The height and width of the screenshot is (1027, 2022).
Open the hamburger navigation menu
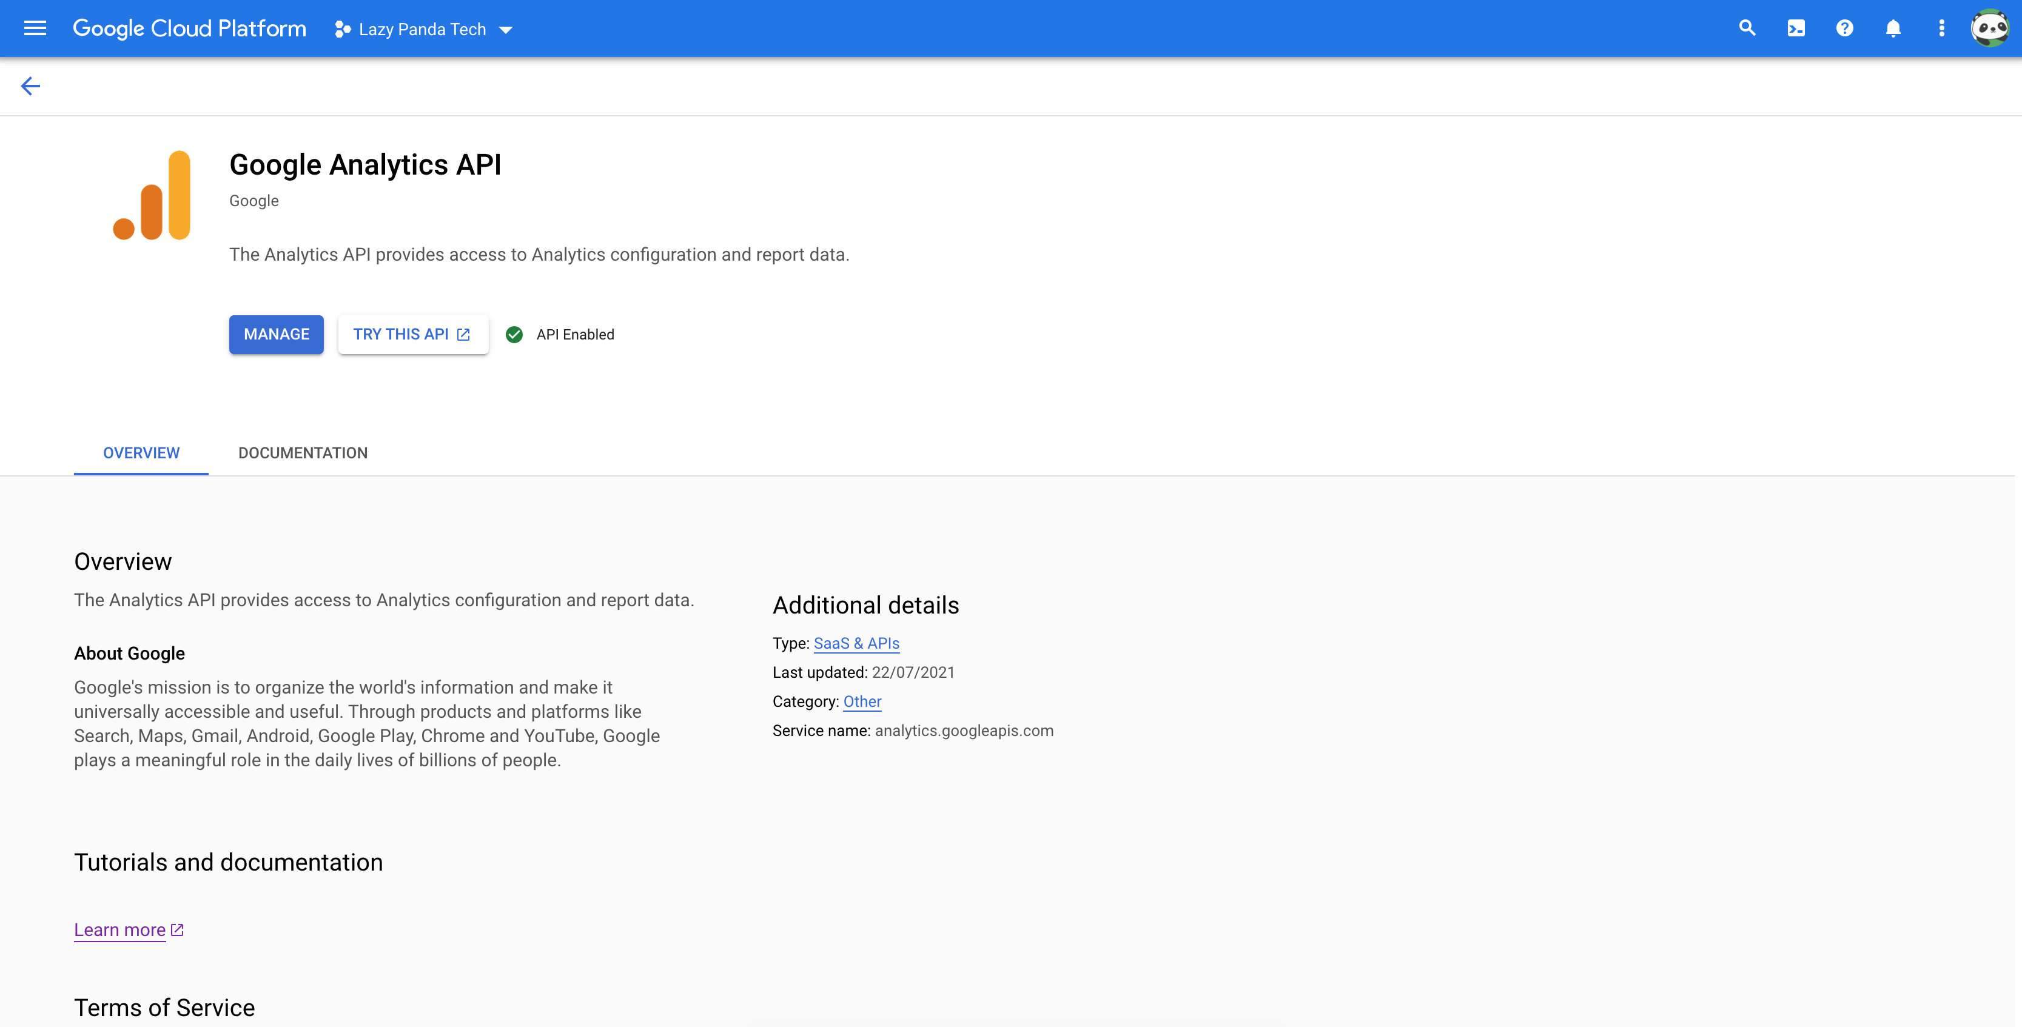35,29
